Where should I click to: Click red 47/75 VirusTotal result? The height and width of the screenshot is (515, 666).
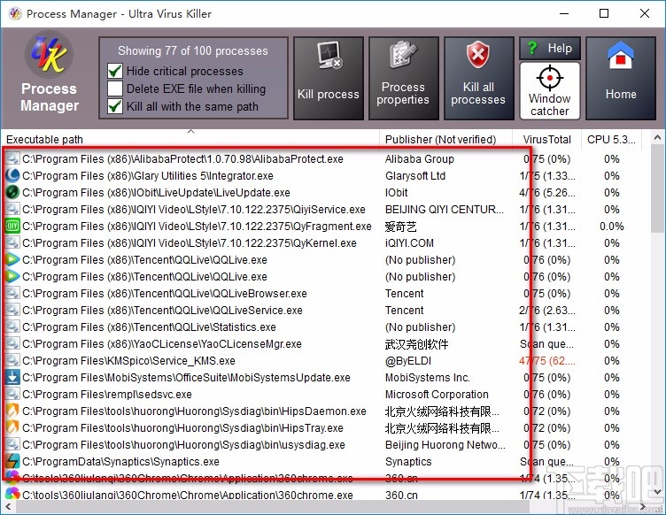546,361
